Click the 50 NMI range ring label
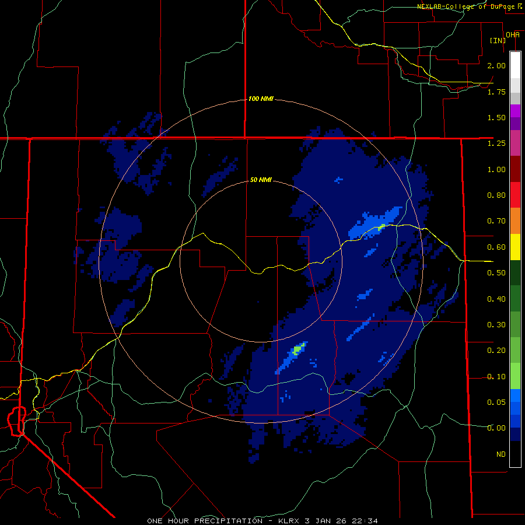The width and height of the screenshot is (525, 525). 261,180
